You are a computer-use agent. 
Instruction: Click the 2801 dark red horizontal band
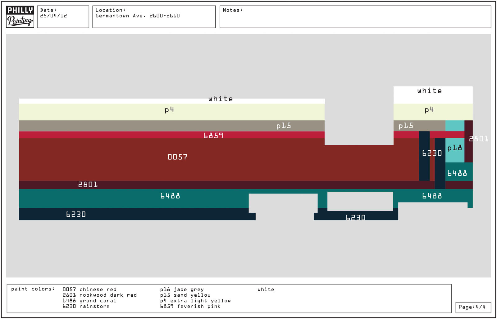227,185
